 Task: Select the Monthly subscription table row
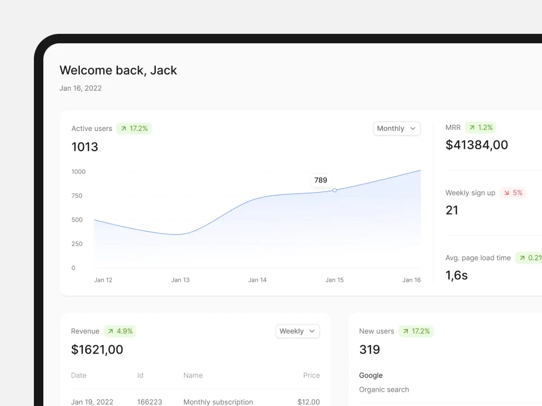tap(218, 401)
